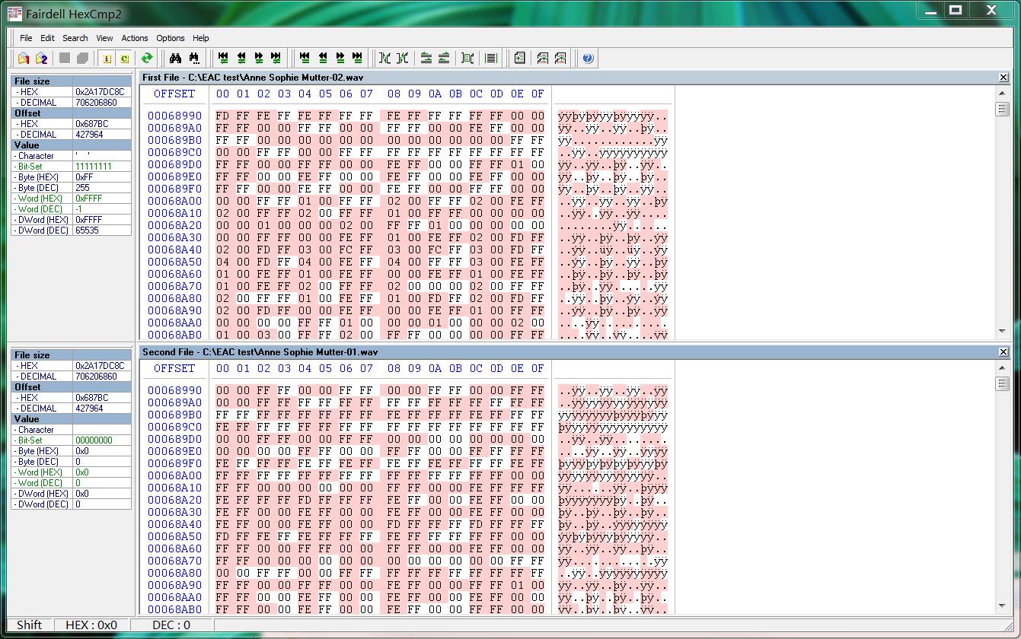Click the open second file icon
This screenshot has height=639, width=1021.
tap(42, 59)
